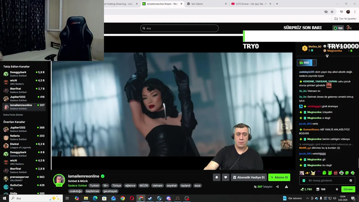Screen dimensions: 359x202
Task: Open the Opera browser on the taskbar
Action: 132,198
